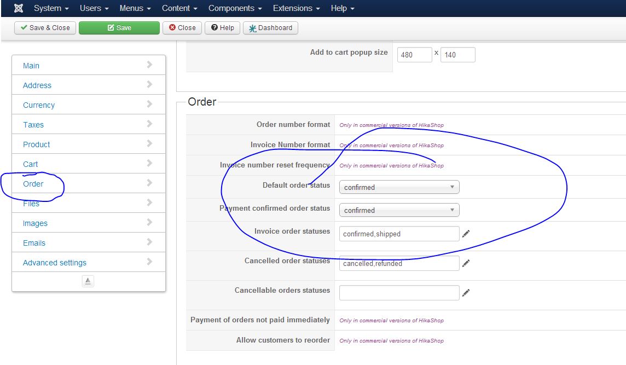Open the Components menu
The height and width of the screenshot is (365, 626).
coord(235,8)
